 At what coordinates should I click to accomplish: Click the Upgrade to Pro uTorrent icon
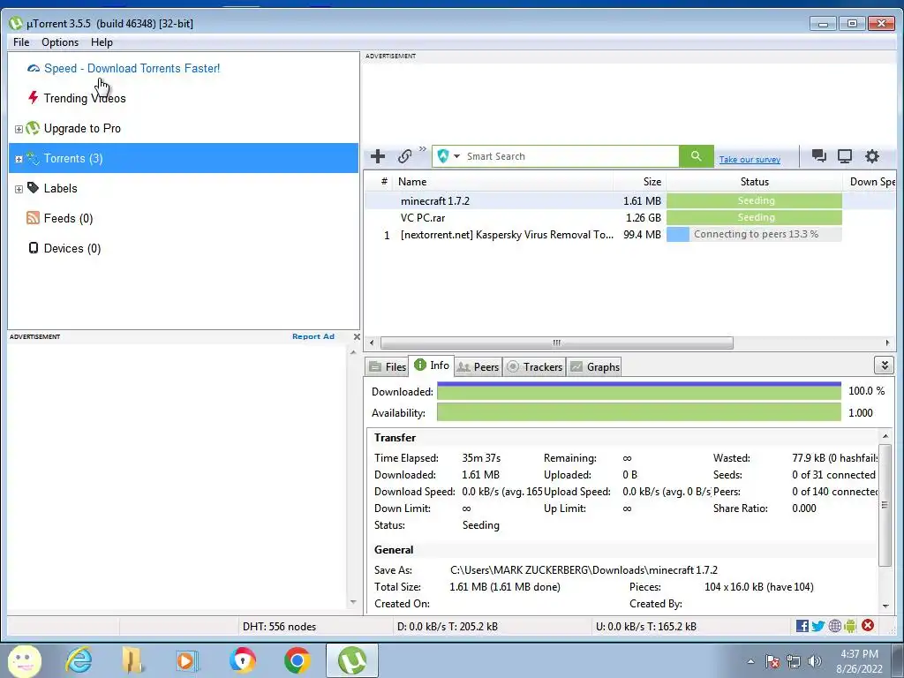click(x=33, y=128)
